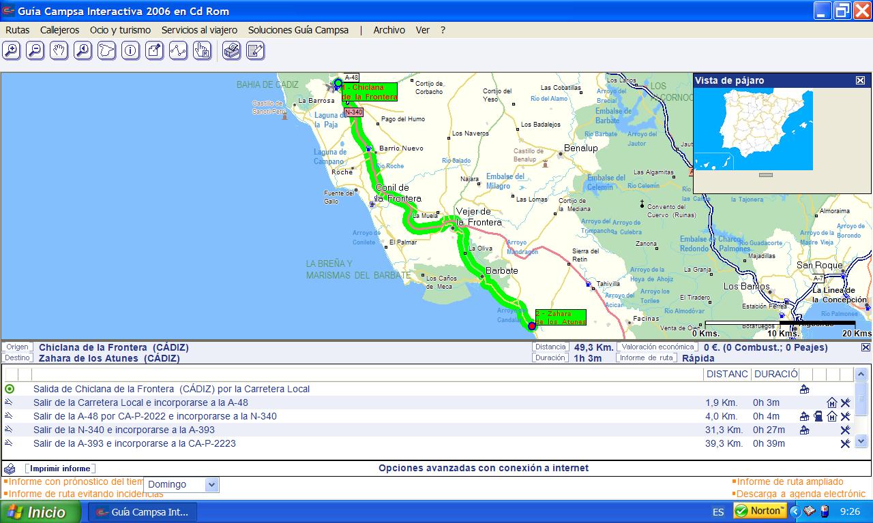Click the Vista de pájaro overview map
Screen dimensions: 873x523
click(753, 129)
